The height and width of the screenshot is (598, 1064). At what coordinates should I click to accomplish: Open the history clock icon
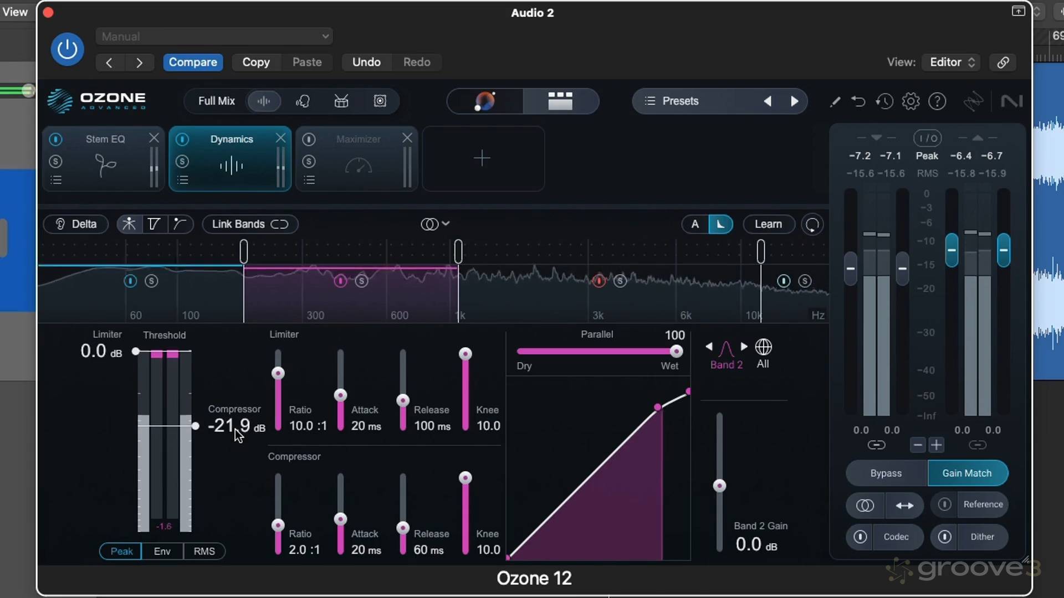884,101
